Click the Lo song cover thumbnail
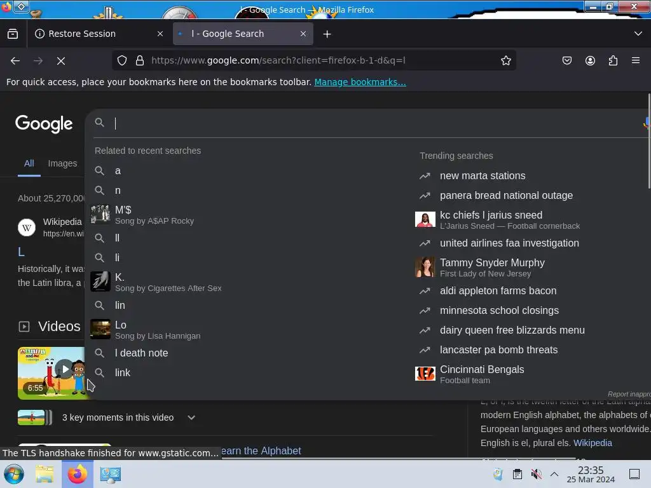651x488 pixels. coord(100,330)
